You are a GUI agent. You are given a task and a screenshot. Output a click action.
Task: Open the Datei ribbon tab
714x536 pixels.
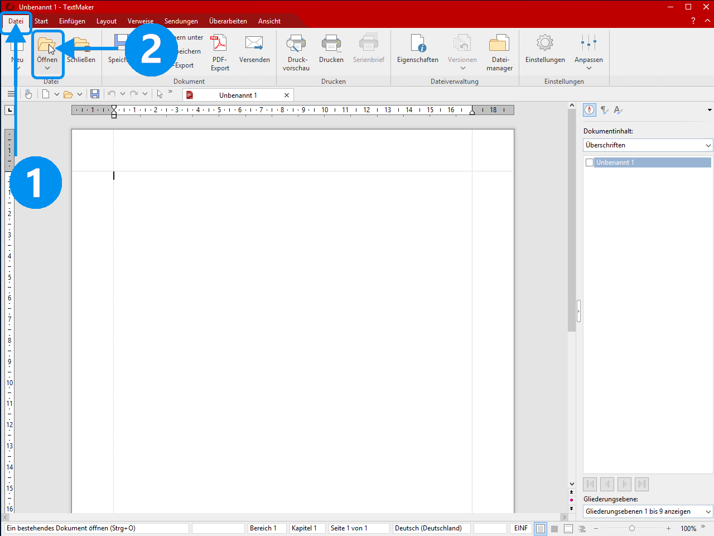tap(16, 21)
